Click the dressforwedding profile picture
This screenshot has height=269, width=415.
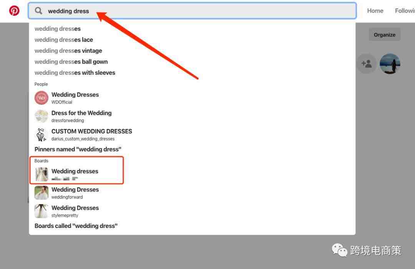41,116
